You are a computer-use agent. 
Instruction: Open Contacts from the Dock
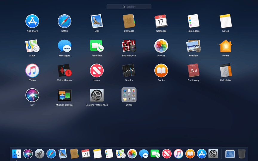click(74, 154)
